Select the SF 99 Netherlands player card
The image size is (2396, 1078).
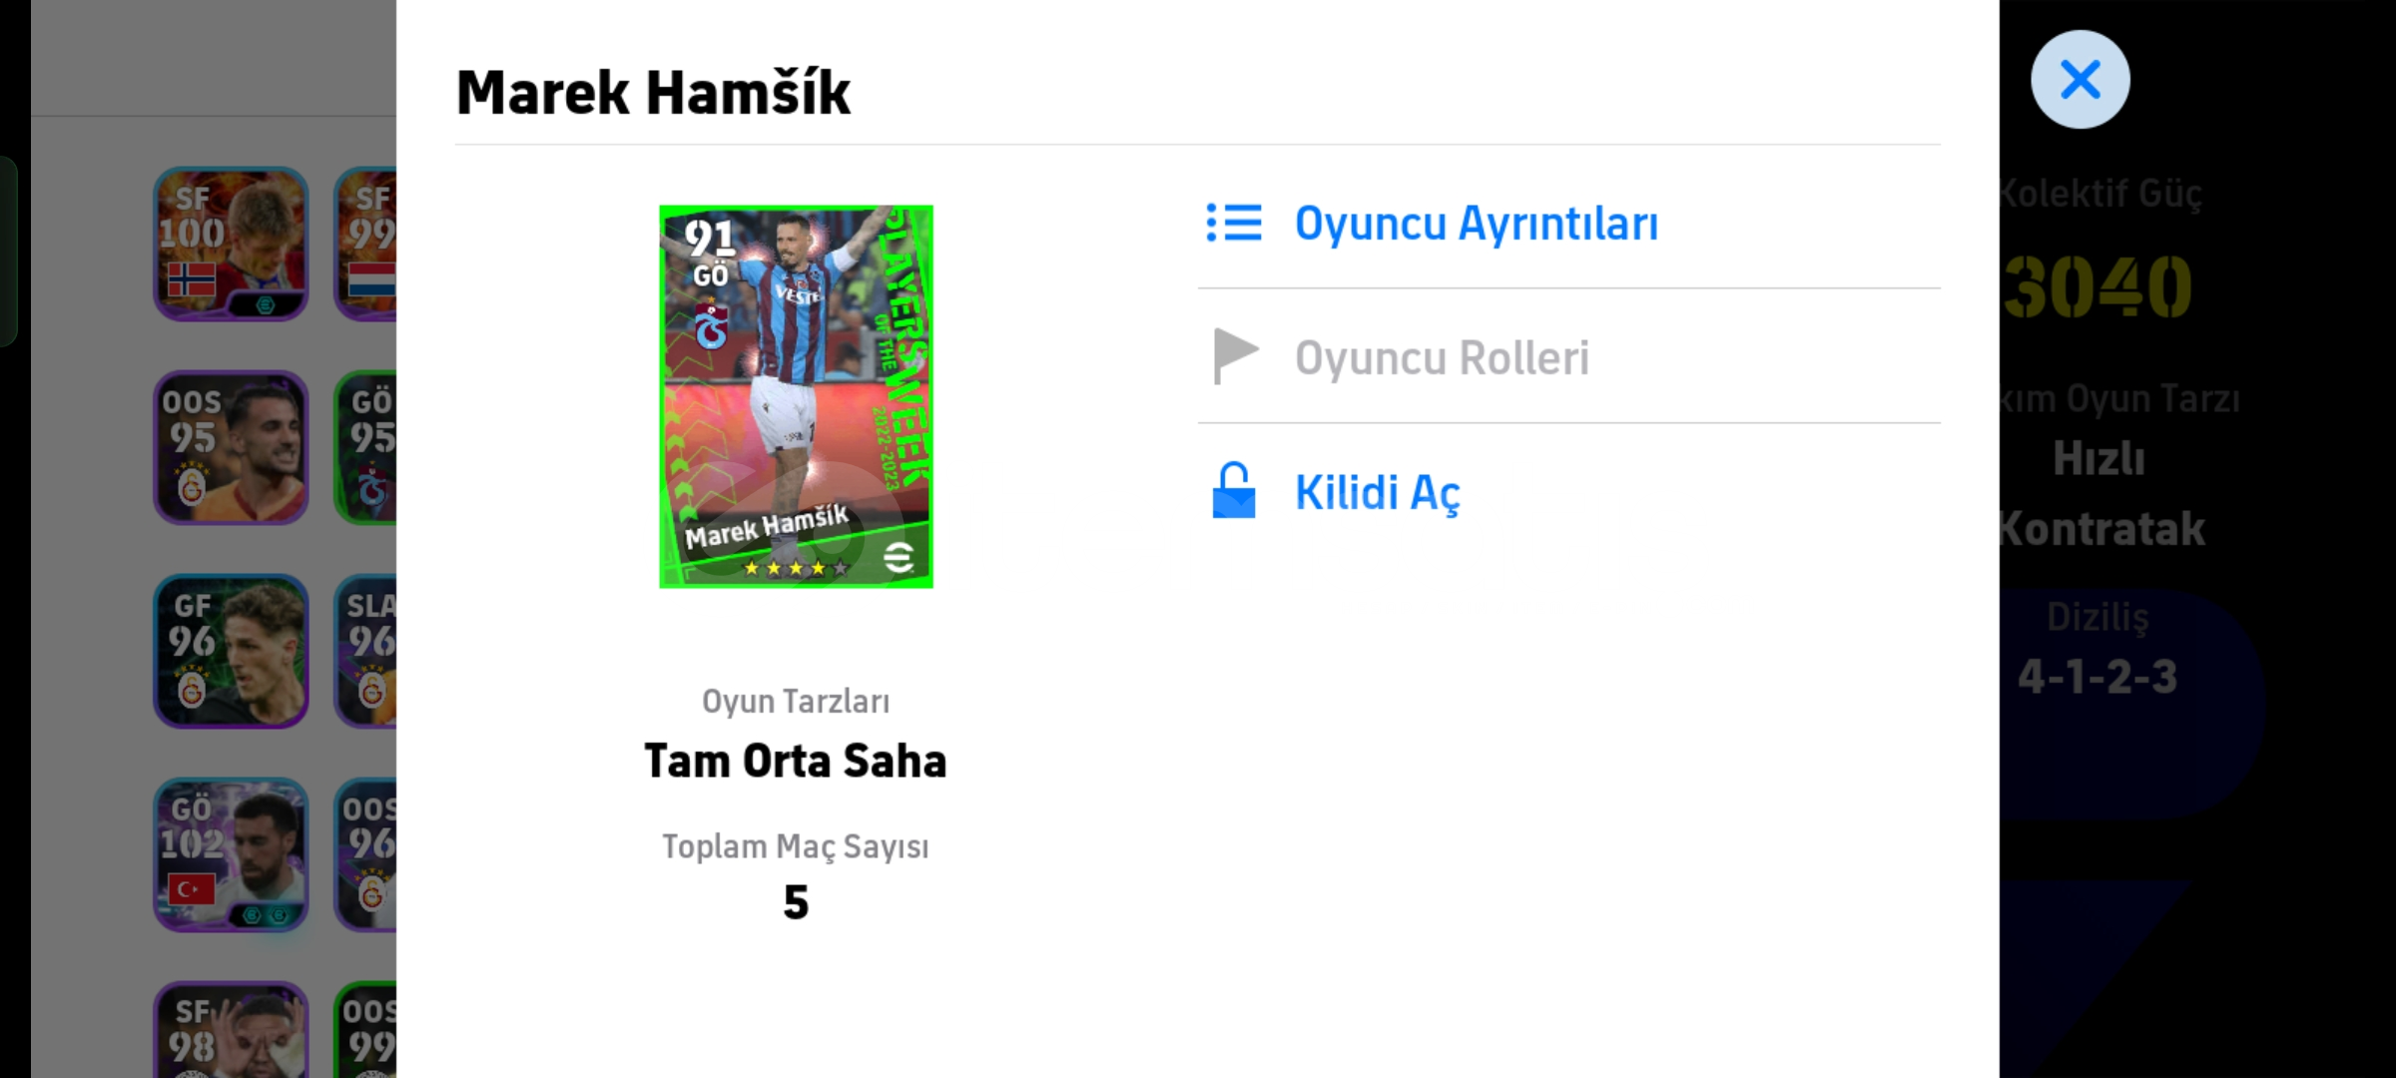365,244
